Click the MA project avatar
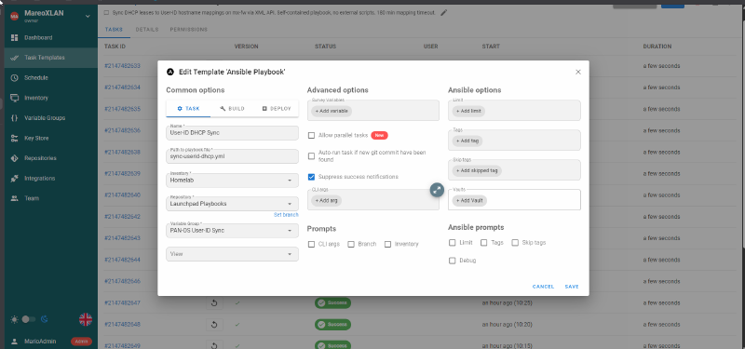745x349 pixels. (x=14, y=17)
